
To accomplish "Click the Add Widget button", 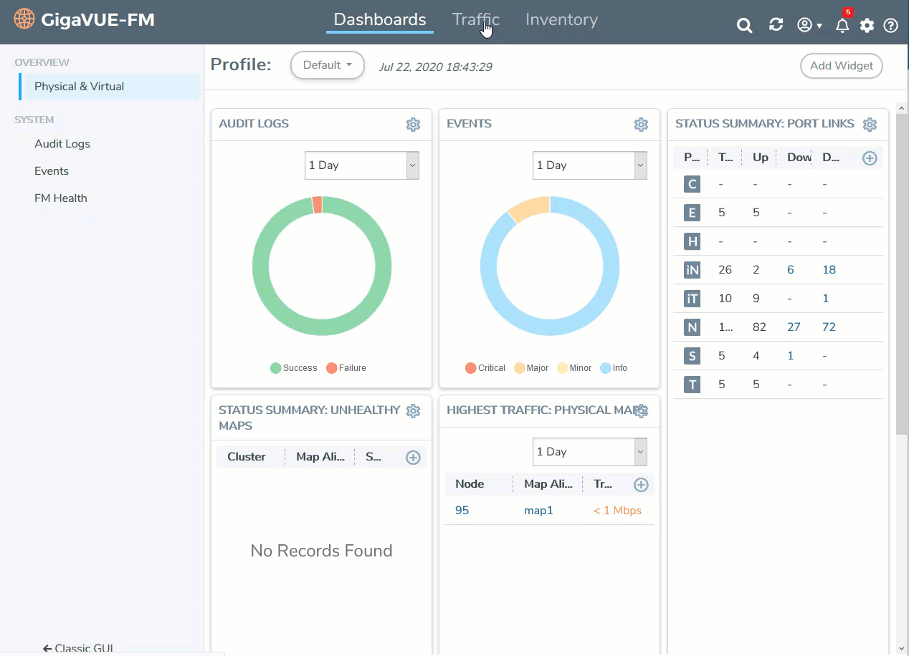I will tap(841, 66).
